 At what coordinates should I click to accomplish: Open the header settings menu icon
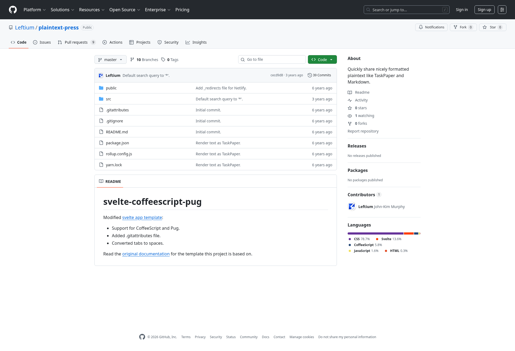pyautogui.click(x=502, y=10)
